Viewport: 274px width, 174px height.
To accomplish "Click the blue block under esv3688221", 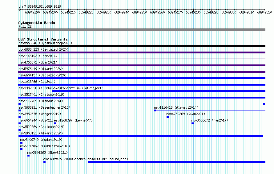I will (20, 110).
